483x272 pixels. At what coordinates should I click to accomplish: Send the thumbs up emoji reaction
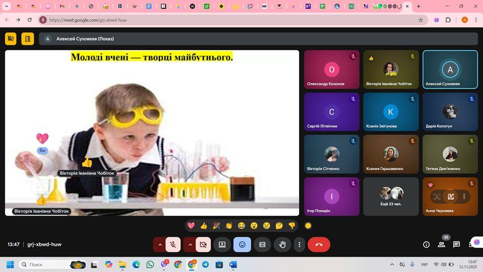pos(203,226)
